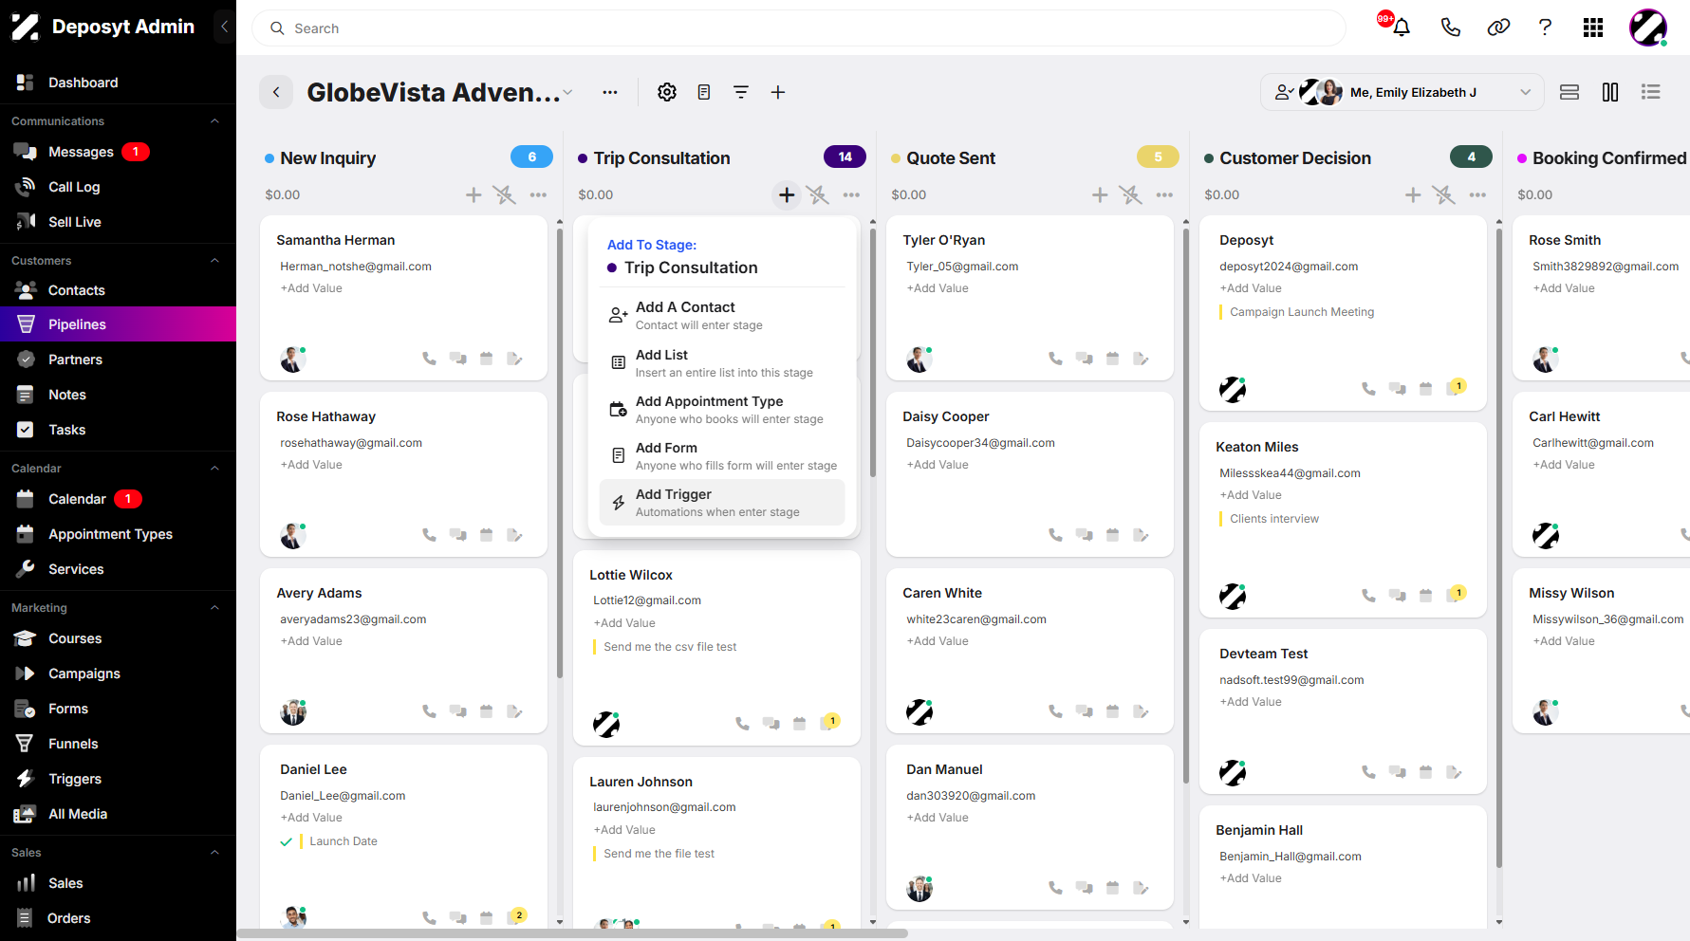This screenshot has height=941, width=1690.
Task: Click the horizontal scrollbar at bottom
Action: pyautogui.click(x=572, y=933)
